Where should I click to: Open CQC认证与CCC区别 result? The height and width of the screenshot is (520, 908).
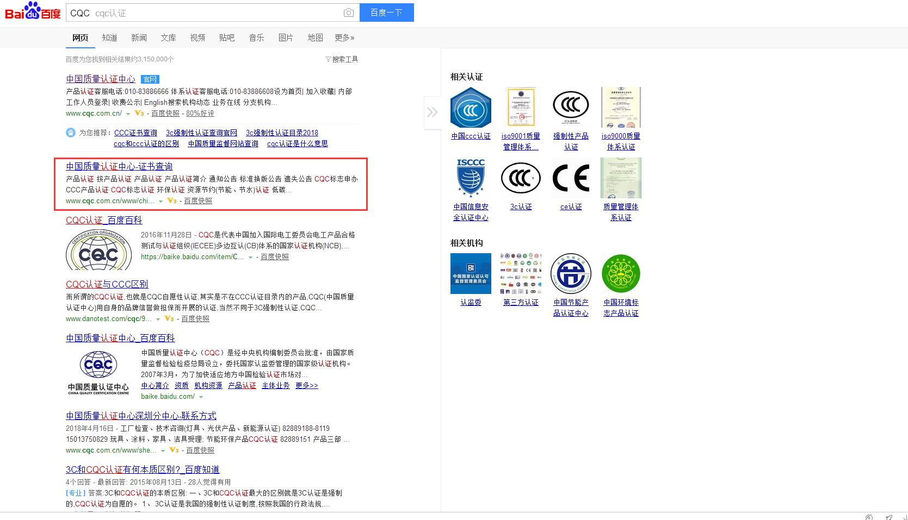pyautogui.click(x=107, y=284)
